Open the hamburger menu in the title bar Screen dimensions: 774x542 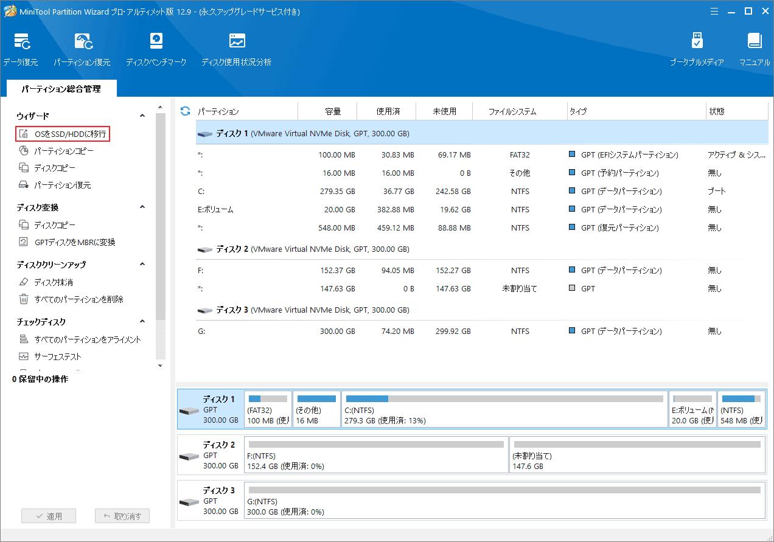(714, 11)
